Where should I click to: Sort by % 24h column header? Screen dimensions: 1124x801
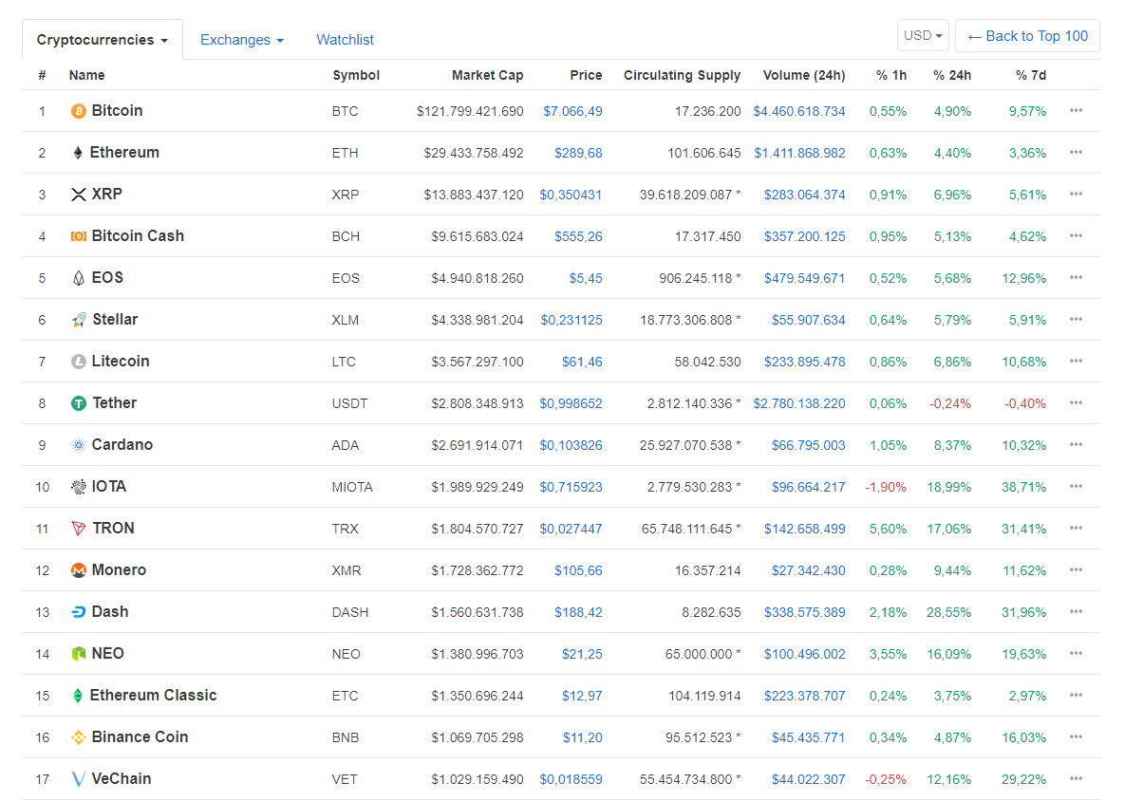(952, 75)
